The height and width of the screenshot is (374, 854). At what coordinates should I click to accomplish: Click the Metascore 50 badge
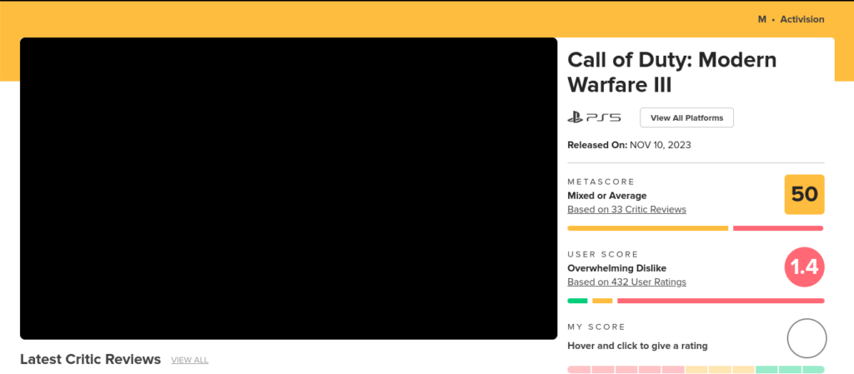(805, 194)
